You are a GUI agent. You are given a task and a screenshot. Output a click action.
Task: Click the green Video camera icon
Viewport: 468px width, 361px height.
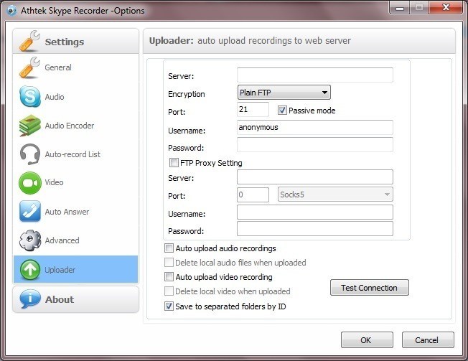(30, 182)
